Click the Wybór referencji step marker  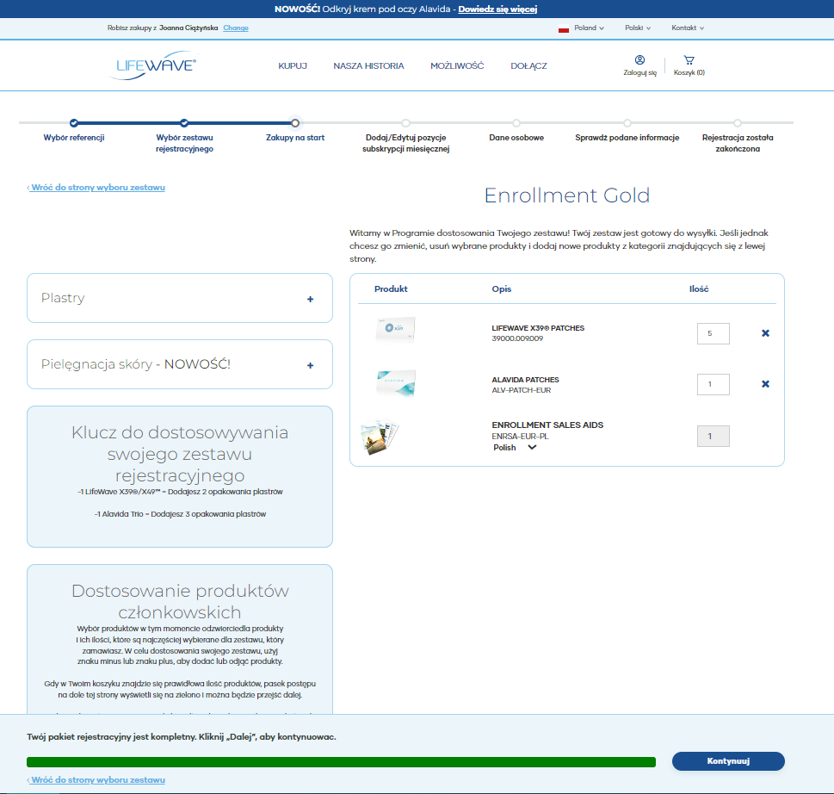74,123
